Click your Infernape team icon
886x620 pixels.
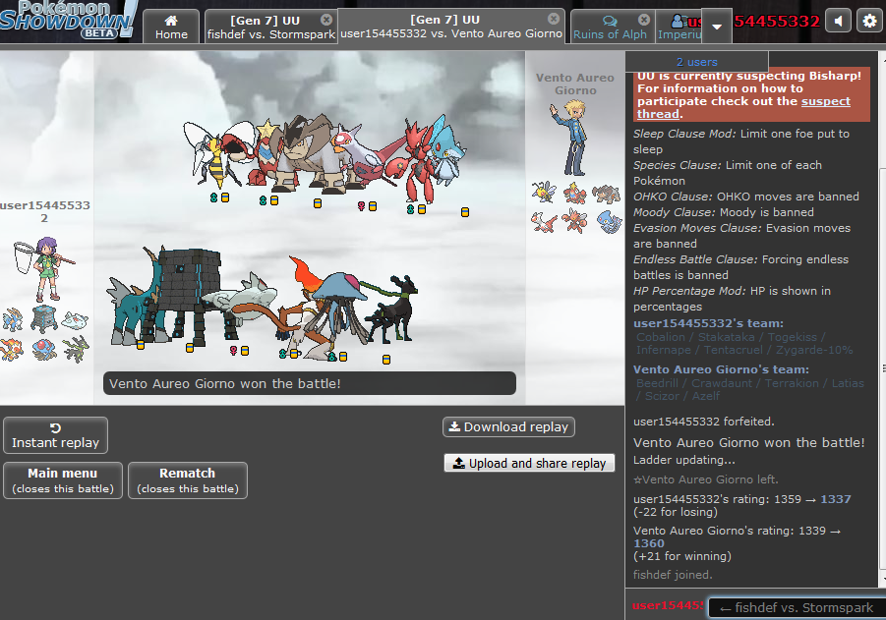coord(13,349)
